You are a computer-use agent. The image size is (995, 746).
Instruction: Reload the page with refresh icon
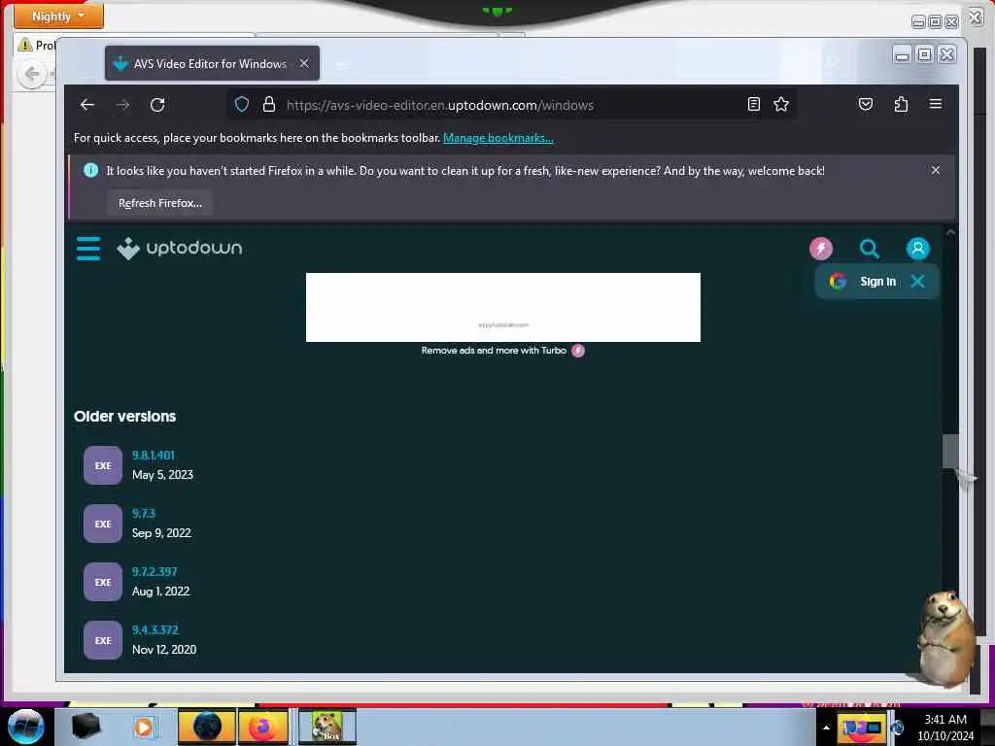[157, 105]
